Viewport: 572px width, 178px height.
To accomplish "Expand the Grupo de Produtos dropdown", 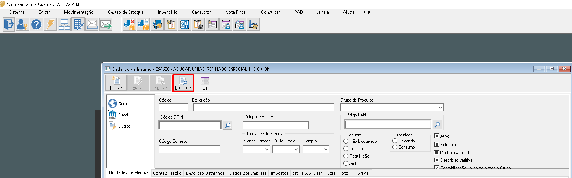I will [x=440, y=108].
